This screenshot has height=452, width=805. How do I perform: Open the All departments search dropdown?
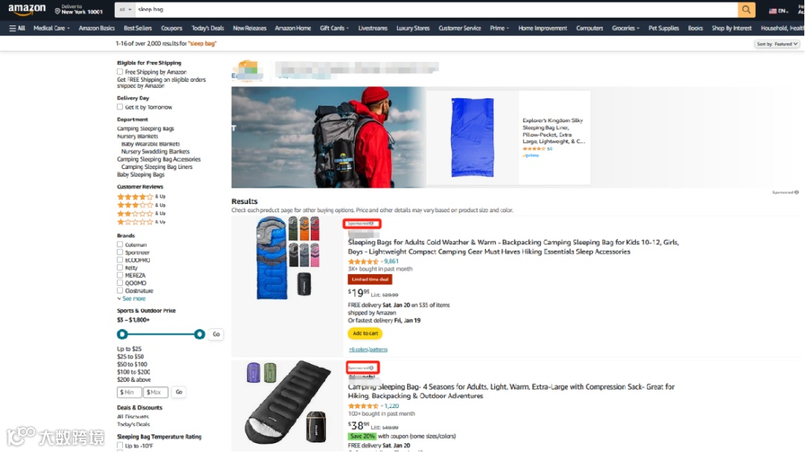point(125,9)
